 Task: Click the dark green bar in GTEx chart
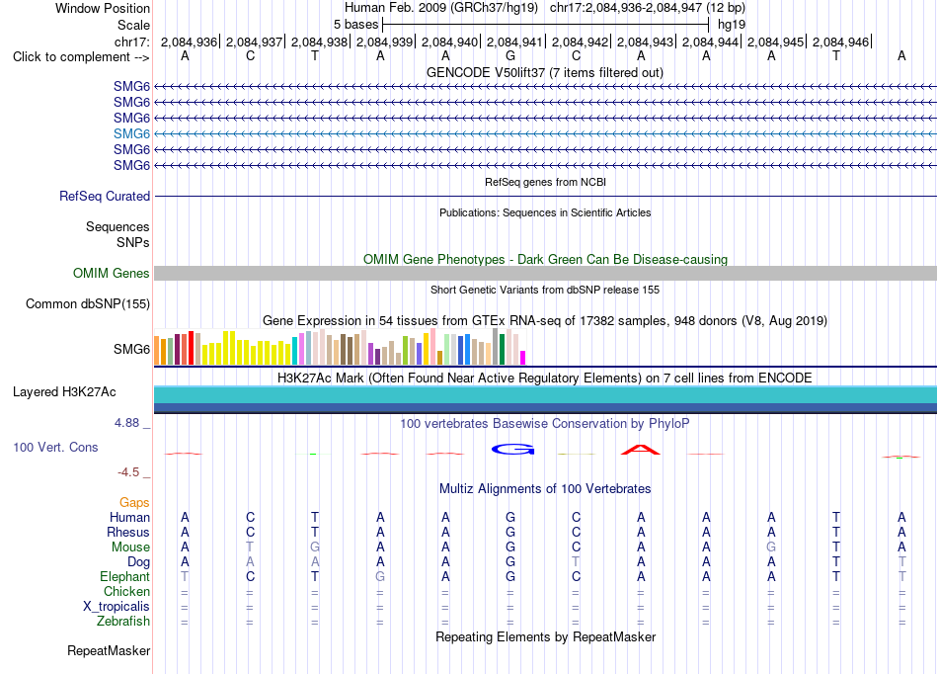coord(502,349)
